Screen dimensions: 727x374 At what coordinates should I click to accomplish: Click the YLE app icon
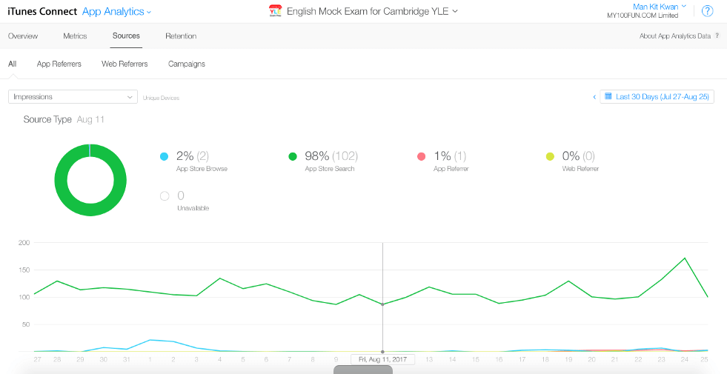click(274, 11)
